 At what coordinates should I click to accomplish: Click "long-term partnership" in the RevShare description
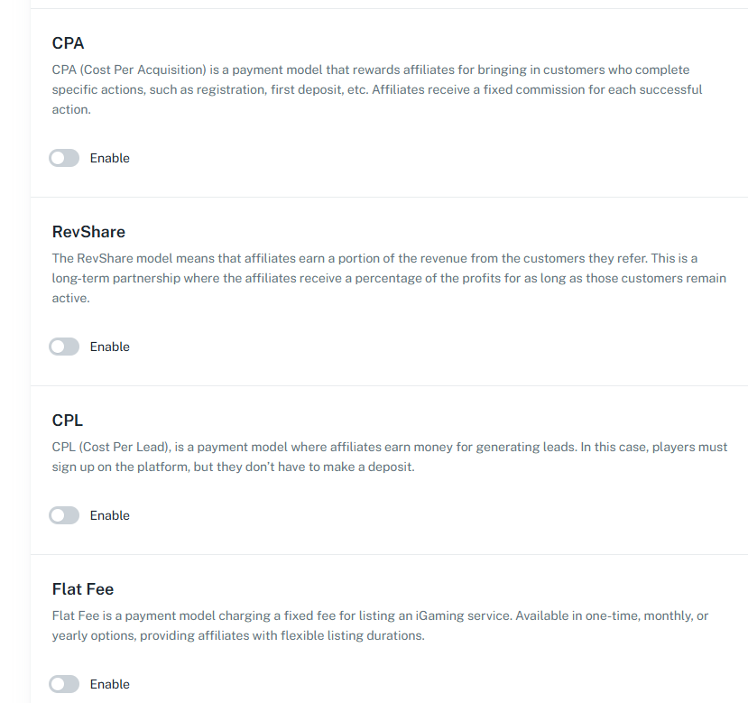tap(115, 279)
